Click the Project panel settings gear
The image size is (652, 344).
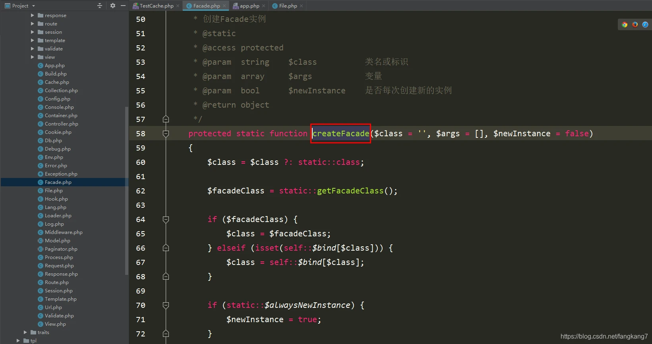pyautogui.click(x=113, y=6)
